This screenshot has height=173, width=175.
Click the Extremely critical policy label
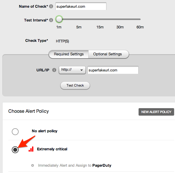click(x=52, y=149)
